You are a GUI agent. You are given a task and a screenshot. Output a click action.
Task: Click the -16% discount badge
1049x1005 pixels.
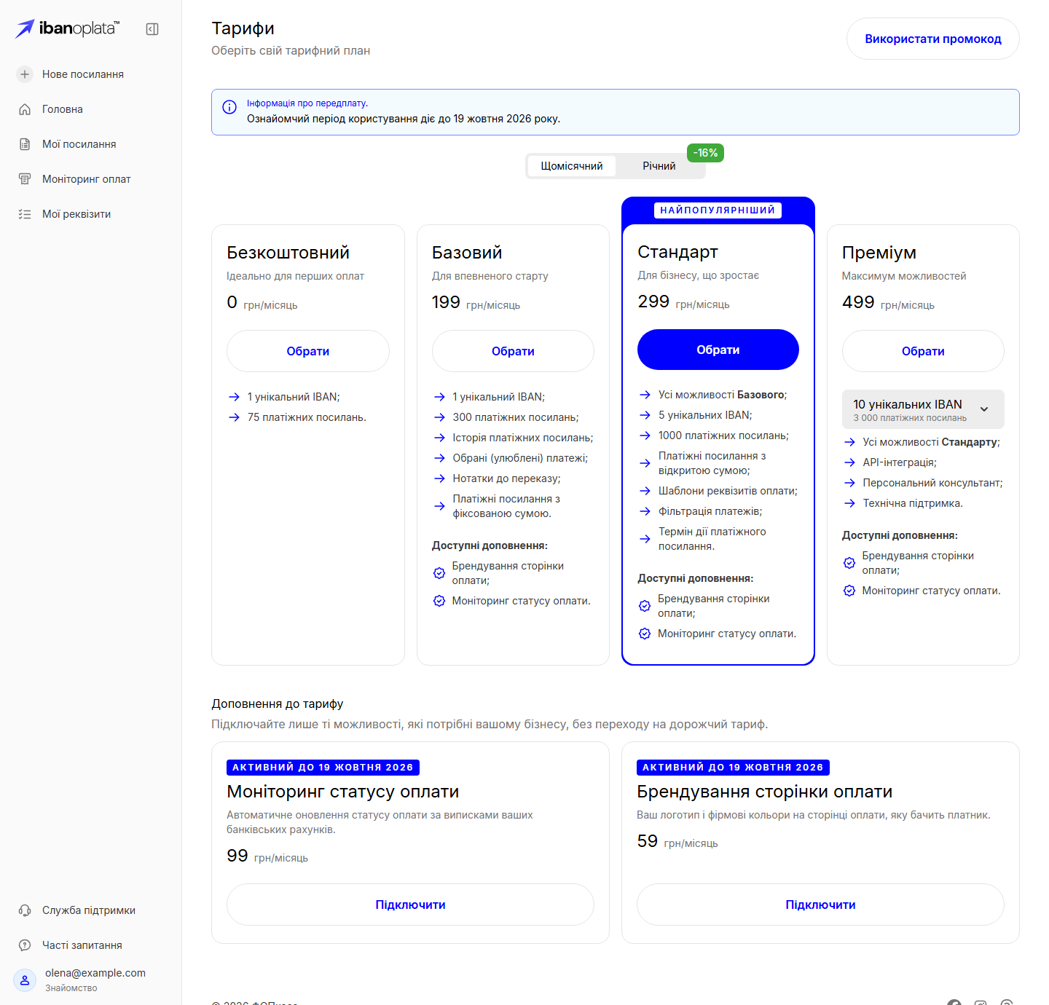pyautogui.click(x=705, y=153)
